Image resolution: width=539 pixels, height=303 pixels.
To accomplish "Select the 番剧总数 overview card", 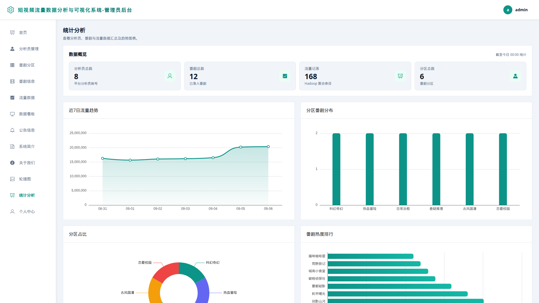I will point(240,76).
